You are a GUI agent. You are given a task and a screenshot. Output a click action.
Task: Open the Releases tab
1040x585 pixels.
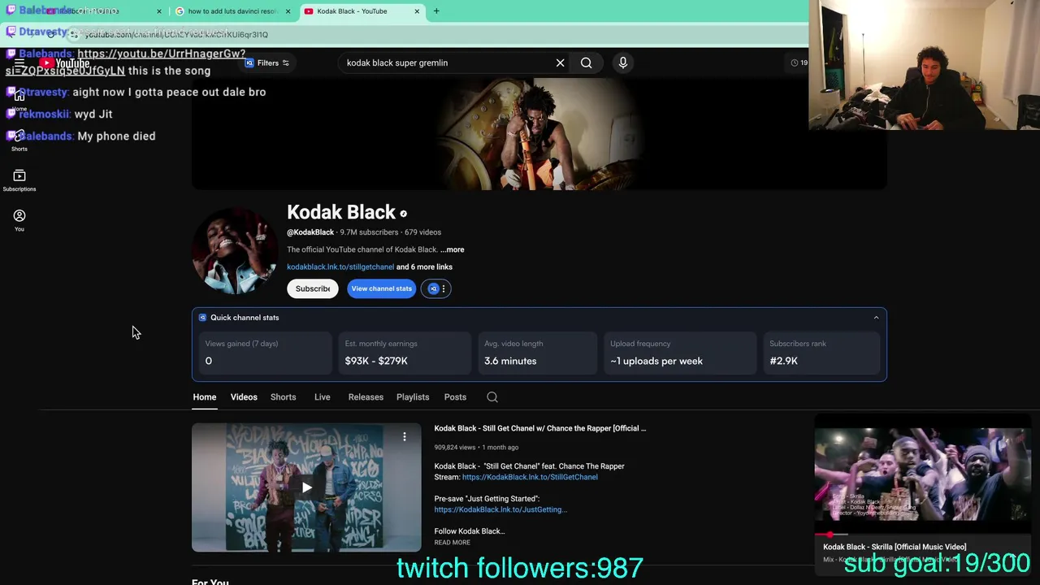point(366,396)
